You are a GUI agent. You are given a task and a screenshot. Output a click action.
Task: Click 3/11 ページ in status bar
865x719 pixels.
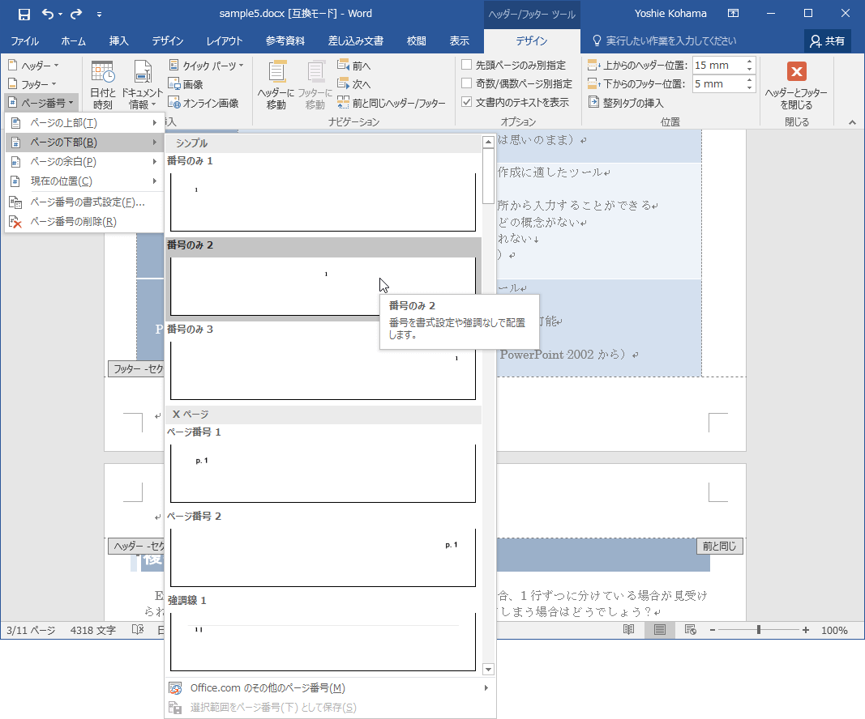[31, 630]
